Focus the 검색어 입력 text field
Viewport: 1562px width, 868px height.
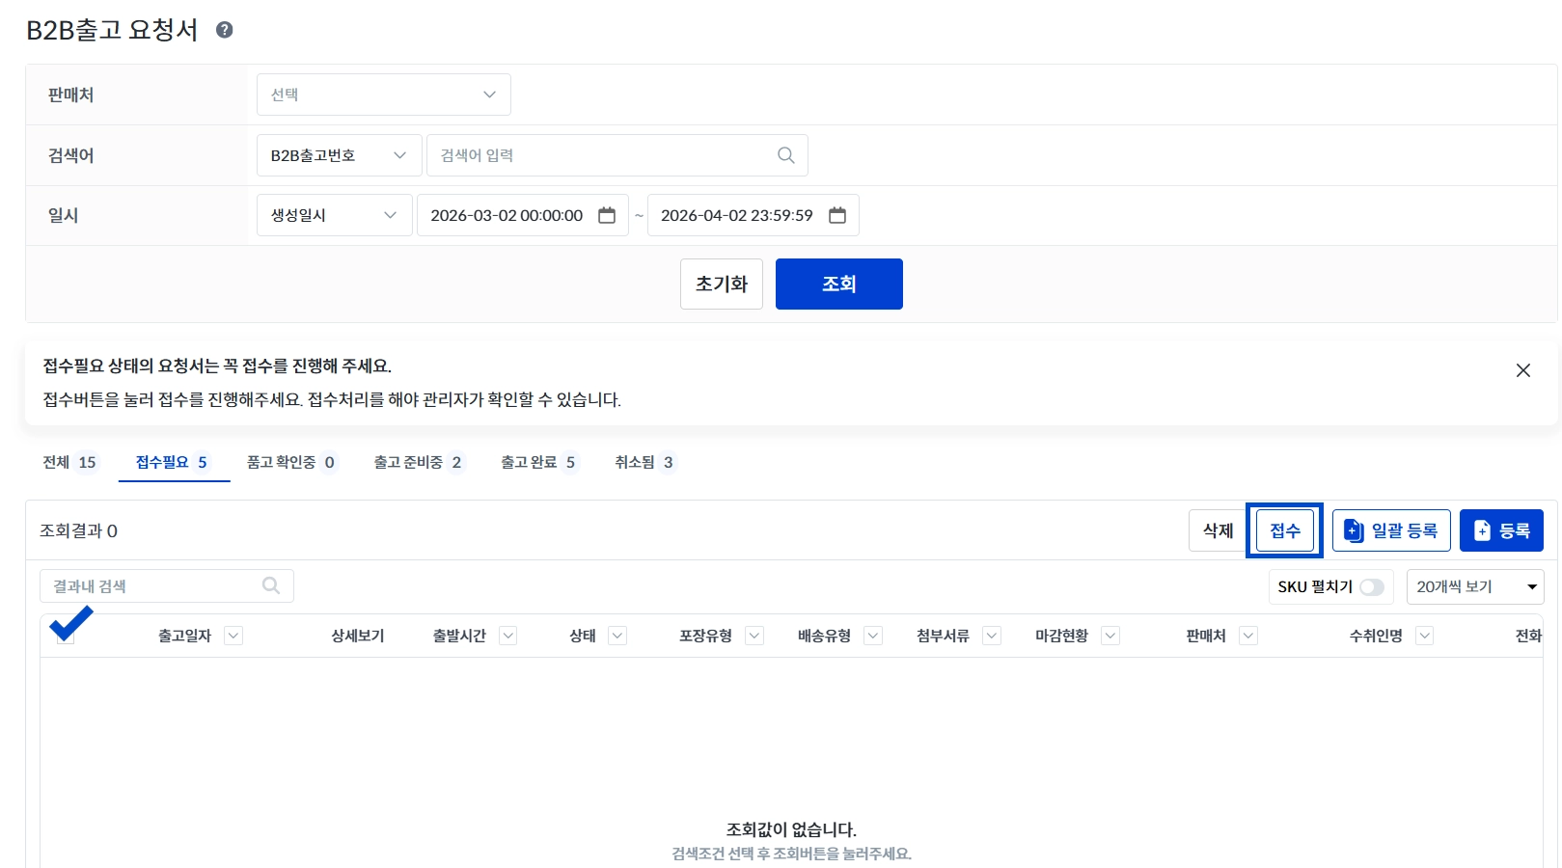pos(617,155)
